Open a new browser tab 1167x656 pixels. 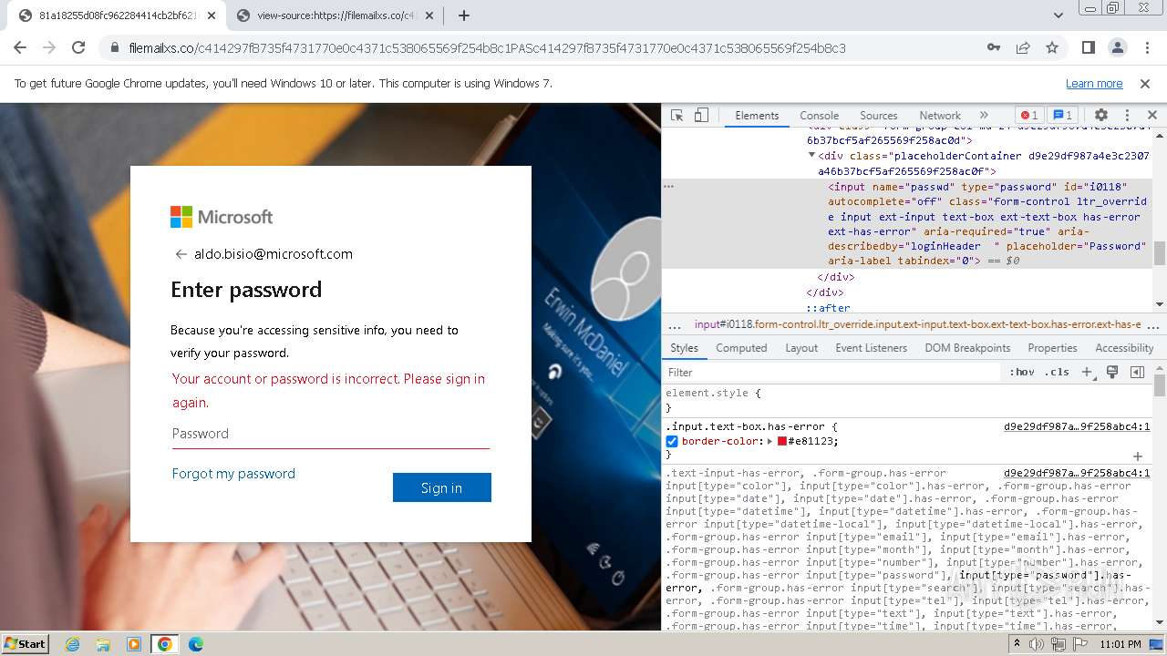pos(463,15)
